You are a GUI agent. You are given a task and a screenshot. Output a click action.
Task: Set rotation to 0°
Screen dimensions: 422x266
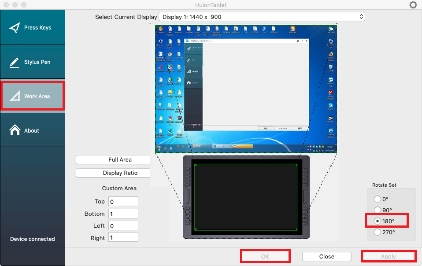coord(378,199)
